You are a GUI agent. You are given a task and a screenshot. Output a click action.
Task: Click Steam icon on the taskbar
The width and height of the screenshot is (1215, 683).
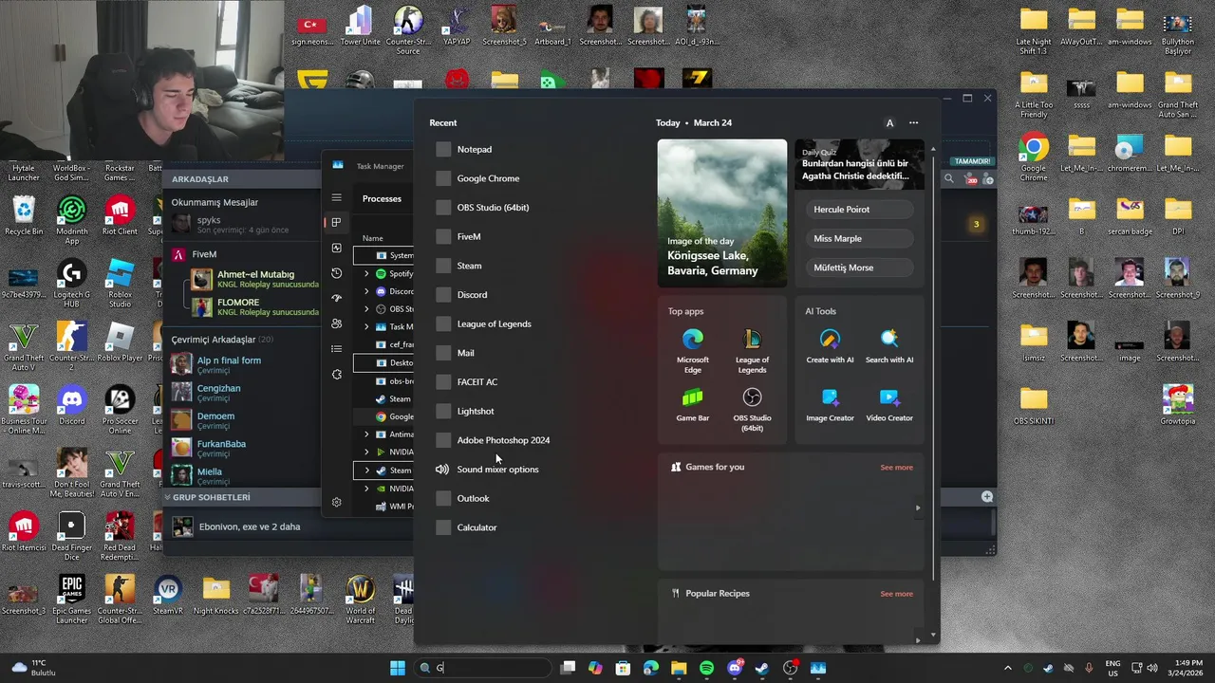(x=762, y=668)
